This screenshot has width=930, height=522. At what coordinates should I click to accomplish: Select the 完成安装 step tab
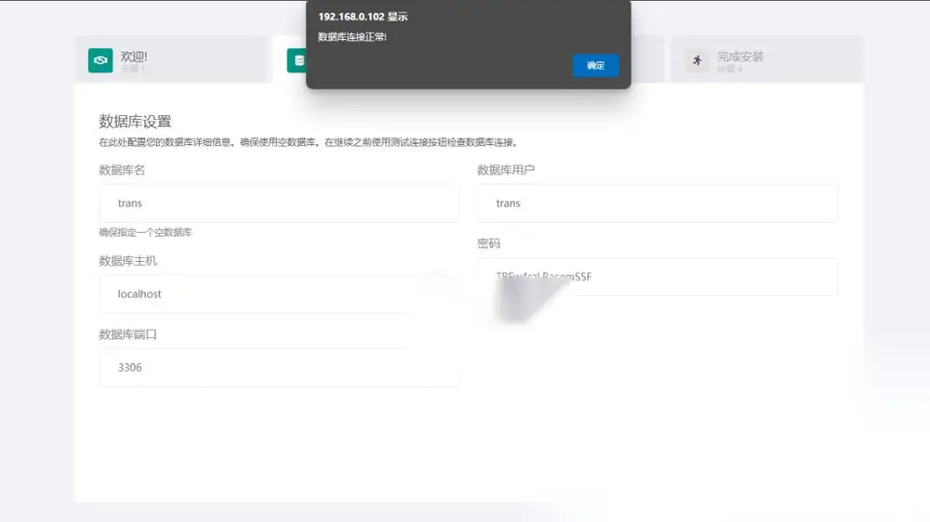(x=766, y=59)
